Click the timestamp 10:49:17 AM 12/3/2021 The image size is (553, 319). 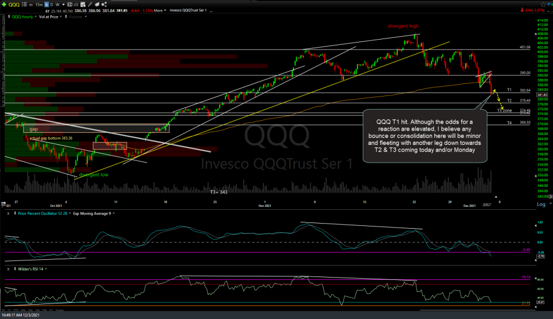pyautogui.click(x=21, y=315)
